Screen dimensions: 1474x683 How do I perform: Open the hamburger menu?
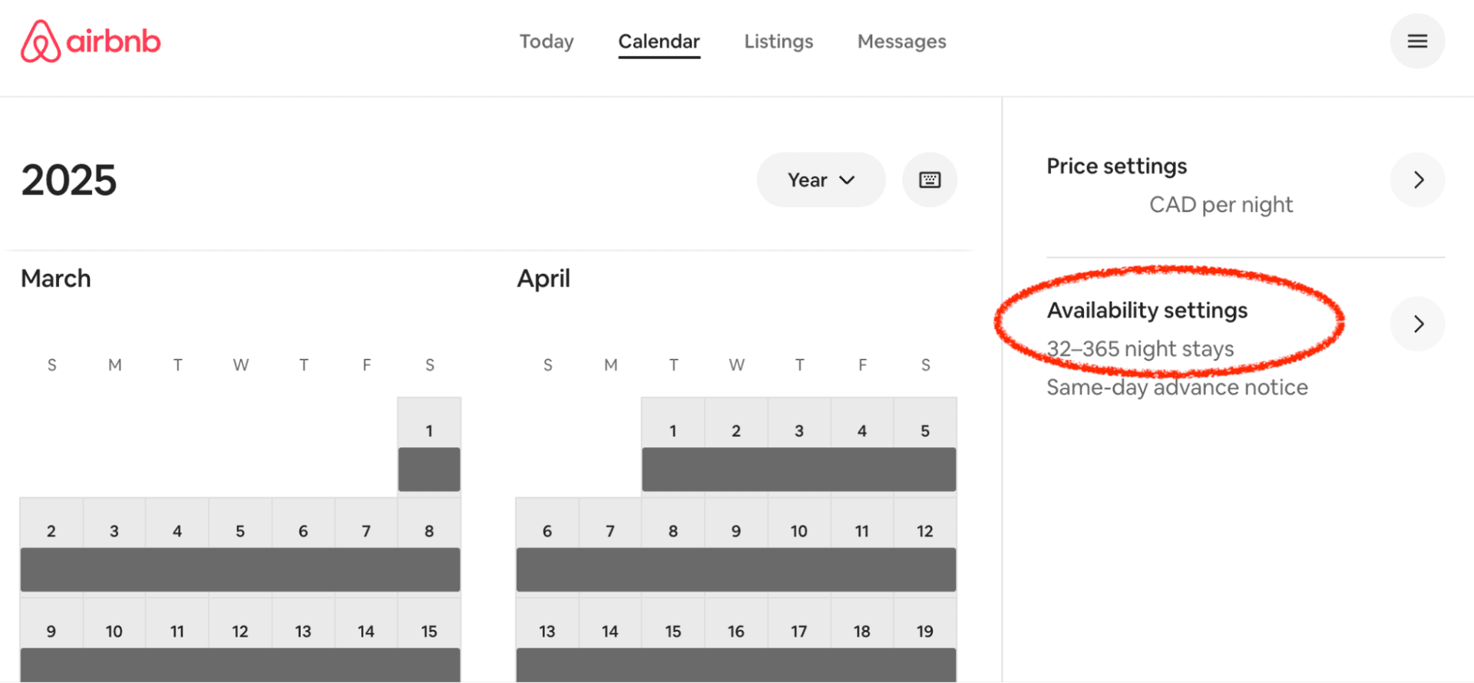click(1417, 41)
